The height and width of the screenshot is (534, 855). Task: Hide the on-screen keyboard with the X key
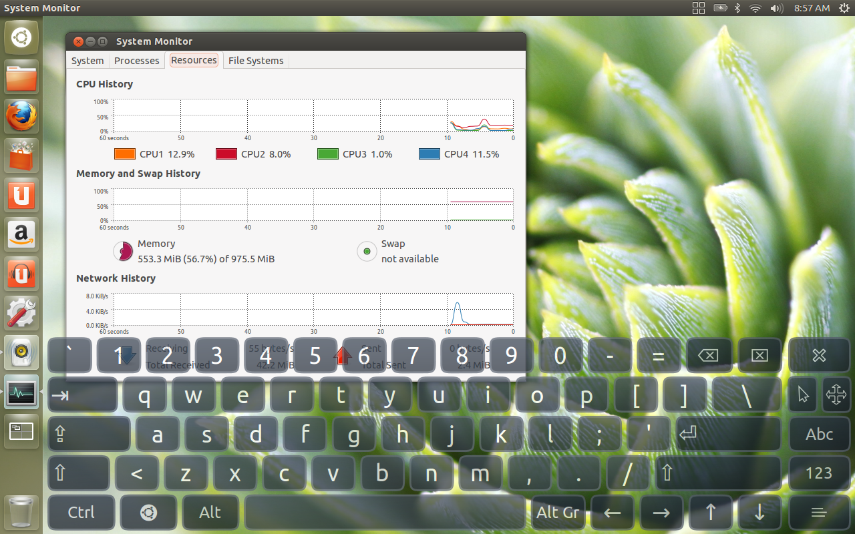click(820, 356)
